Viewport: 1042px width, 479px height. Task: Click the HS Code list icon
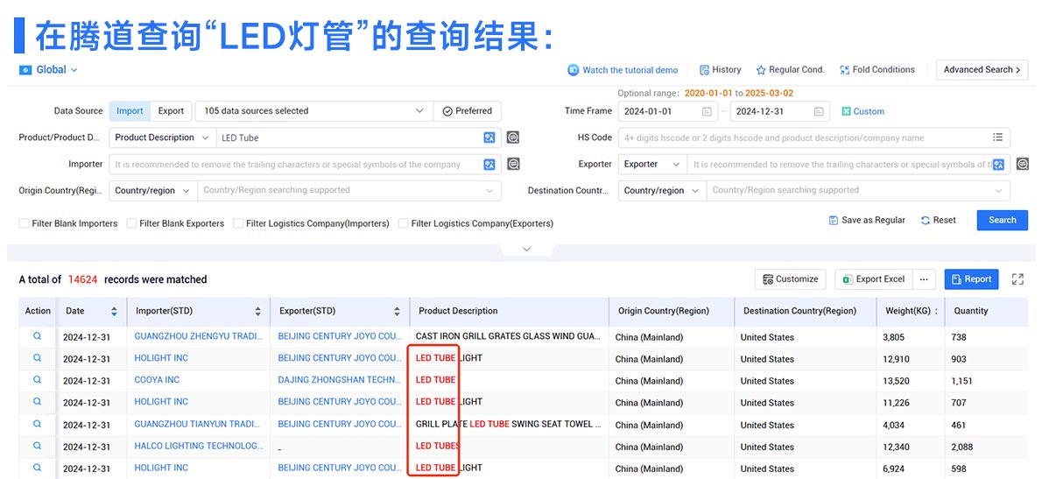[997, 137]
